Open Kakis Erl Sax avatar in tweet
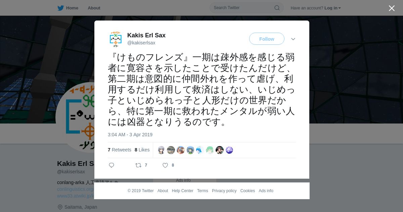 [116, 39]
